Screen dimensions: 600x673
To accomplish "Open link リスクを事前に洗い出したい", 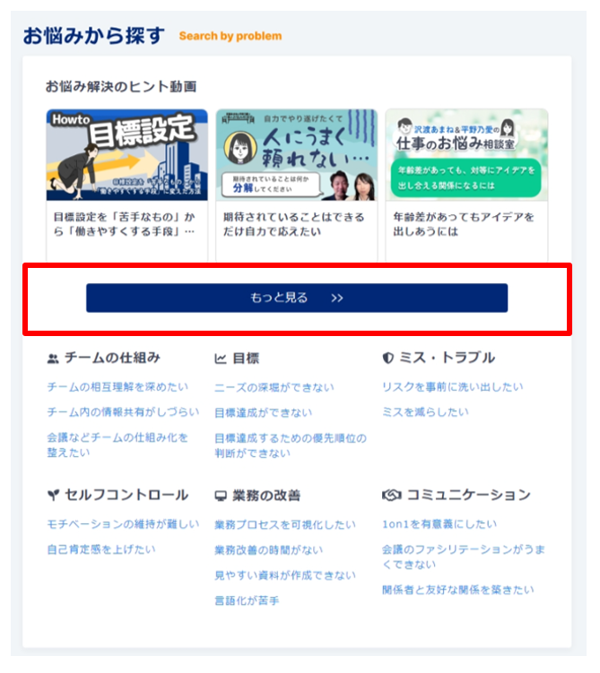I will point(453,387).
